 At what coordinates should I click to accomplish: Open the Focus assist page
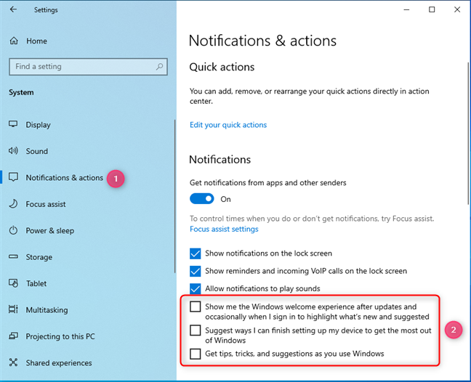(x=46, y=204)
